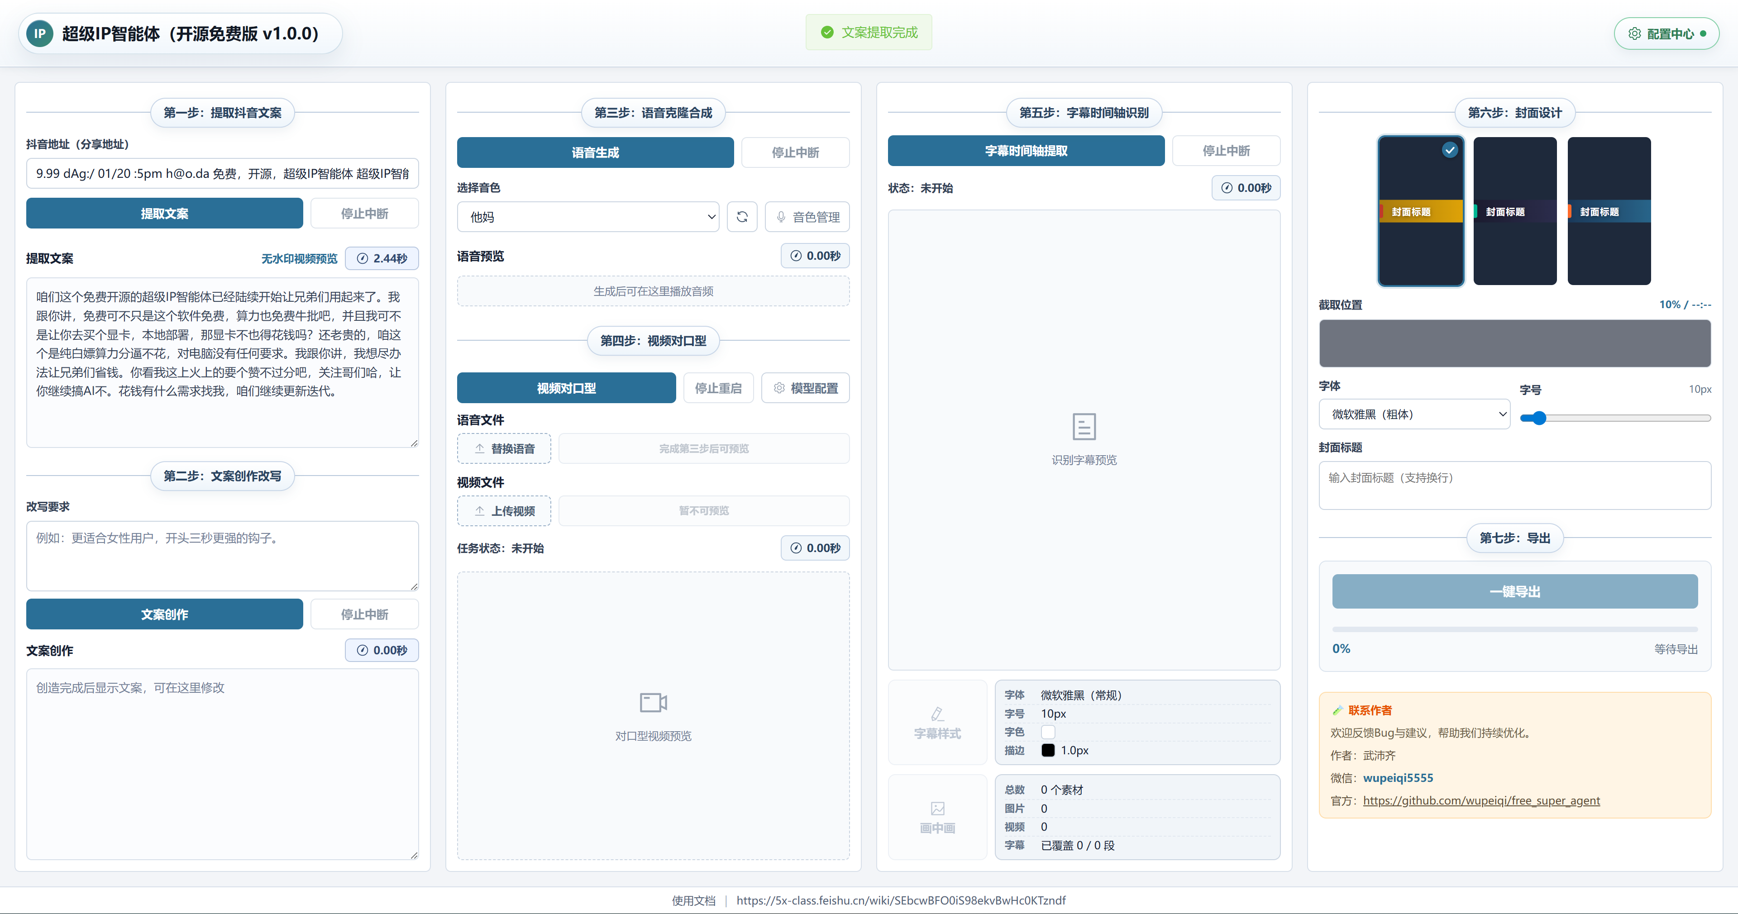Focus the 封面标题 input box
Image resolution: width=1738 pixels, height=914 pixels.
1515,485
